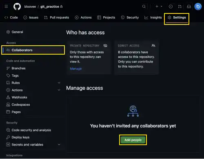204x159 pixels.
Task: Switch to the Actions tab
Action: 83,18
